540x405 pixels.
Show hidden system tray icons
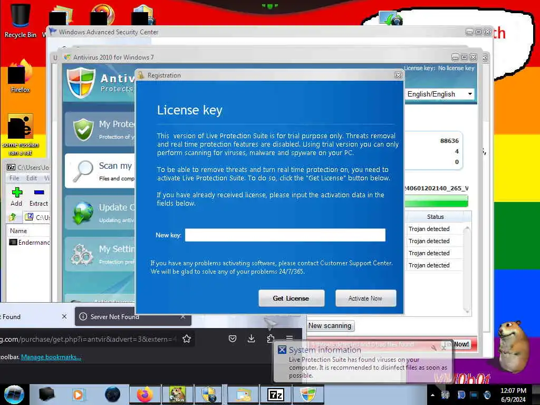coord(432,395)
